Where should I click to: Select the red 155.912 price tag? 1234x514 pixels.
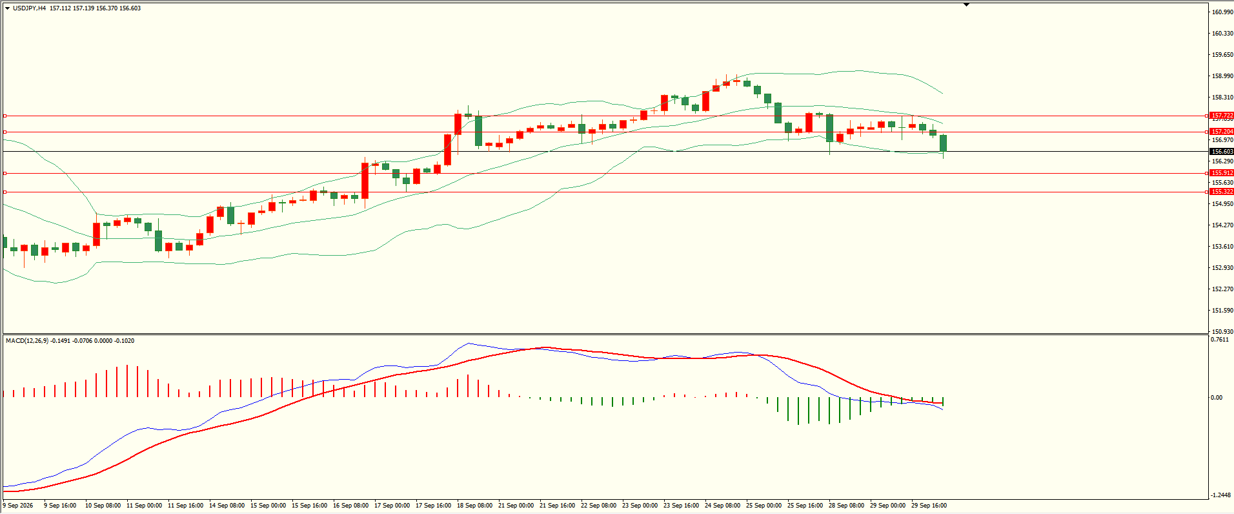tap(1222, 173)
